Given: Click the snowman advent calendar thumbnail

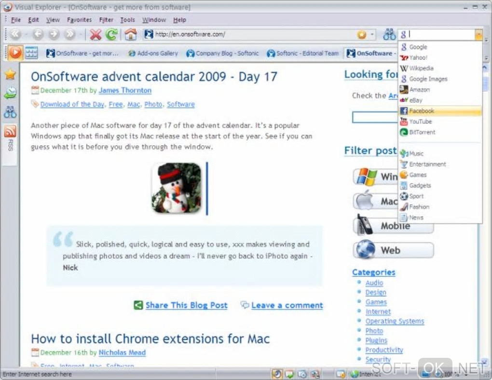Looking at the screenshot, I should point(177,188).
